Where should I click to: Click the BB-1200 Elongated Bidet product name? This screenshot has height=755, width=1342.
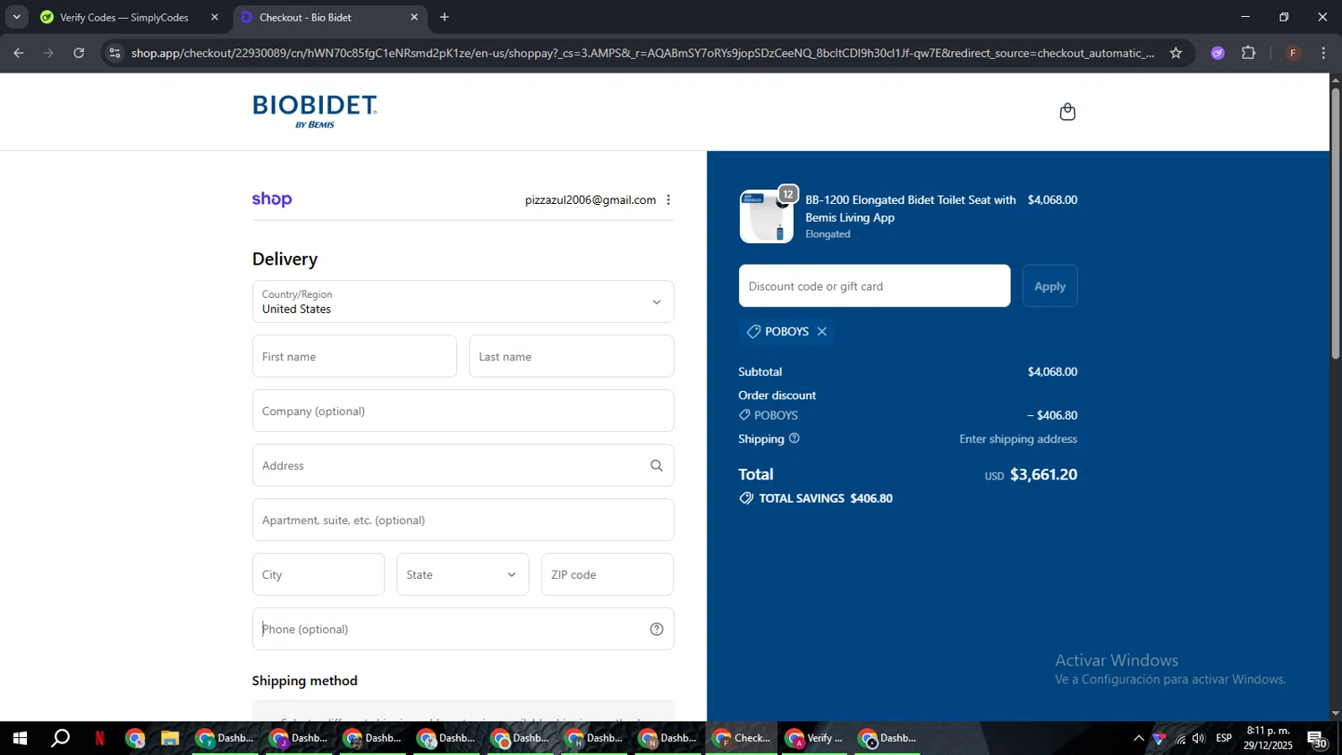911,208
